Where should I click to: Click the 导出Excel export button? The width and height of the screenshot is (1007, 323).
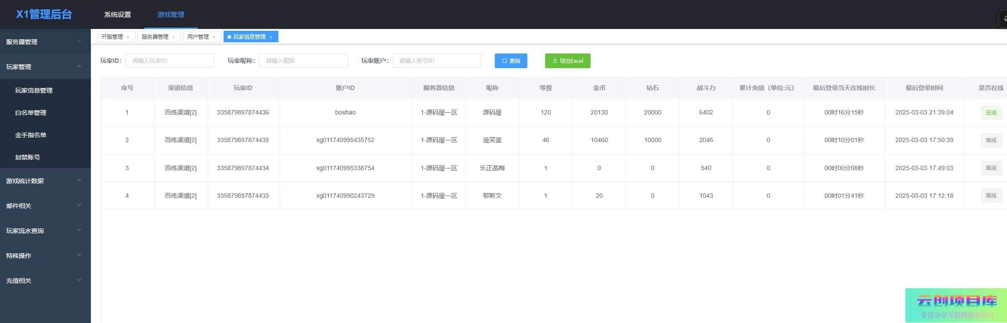click(x=567, y=61)
